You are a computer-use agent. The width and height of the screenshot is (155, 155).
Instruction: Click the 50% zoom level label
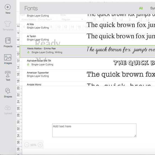(x=33, y=145)
